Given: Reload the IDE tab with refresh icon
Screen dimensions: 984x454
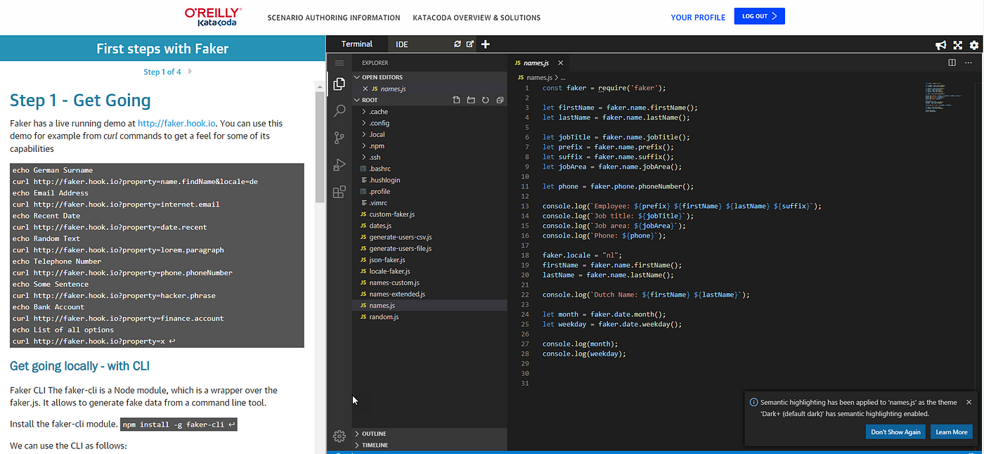Looking at the screenshot, I should 458,44.
